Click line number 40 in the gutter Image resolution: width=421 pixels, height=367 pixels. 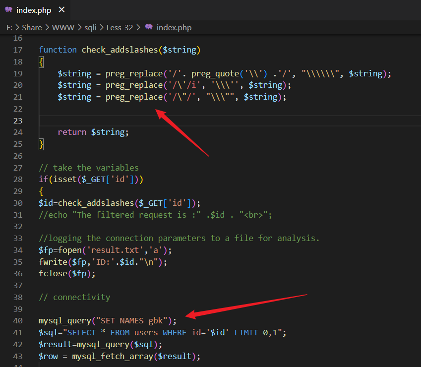18,321
